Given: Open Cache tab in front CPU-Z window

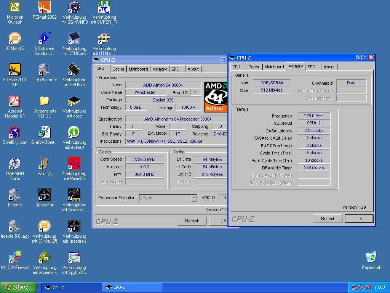Looking at the screenshot, I should [x=254, y=67].
